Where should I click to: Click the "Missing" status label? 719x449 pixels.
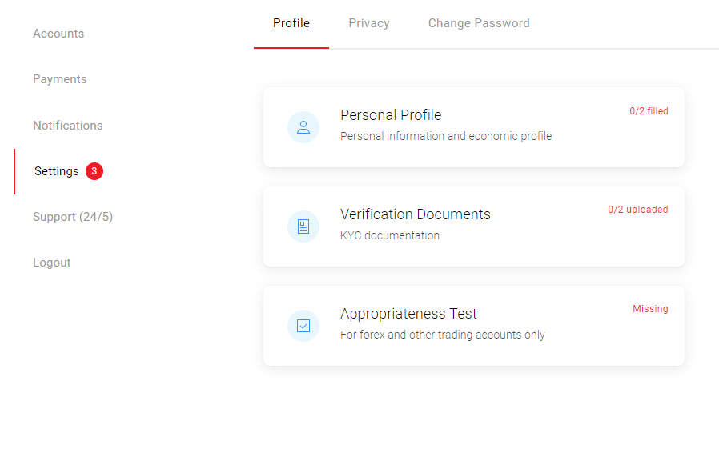[x=650, y=309]
